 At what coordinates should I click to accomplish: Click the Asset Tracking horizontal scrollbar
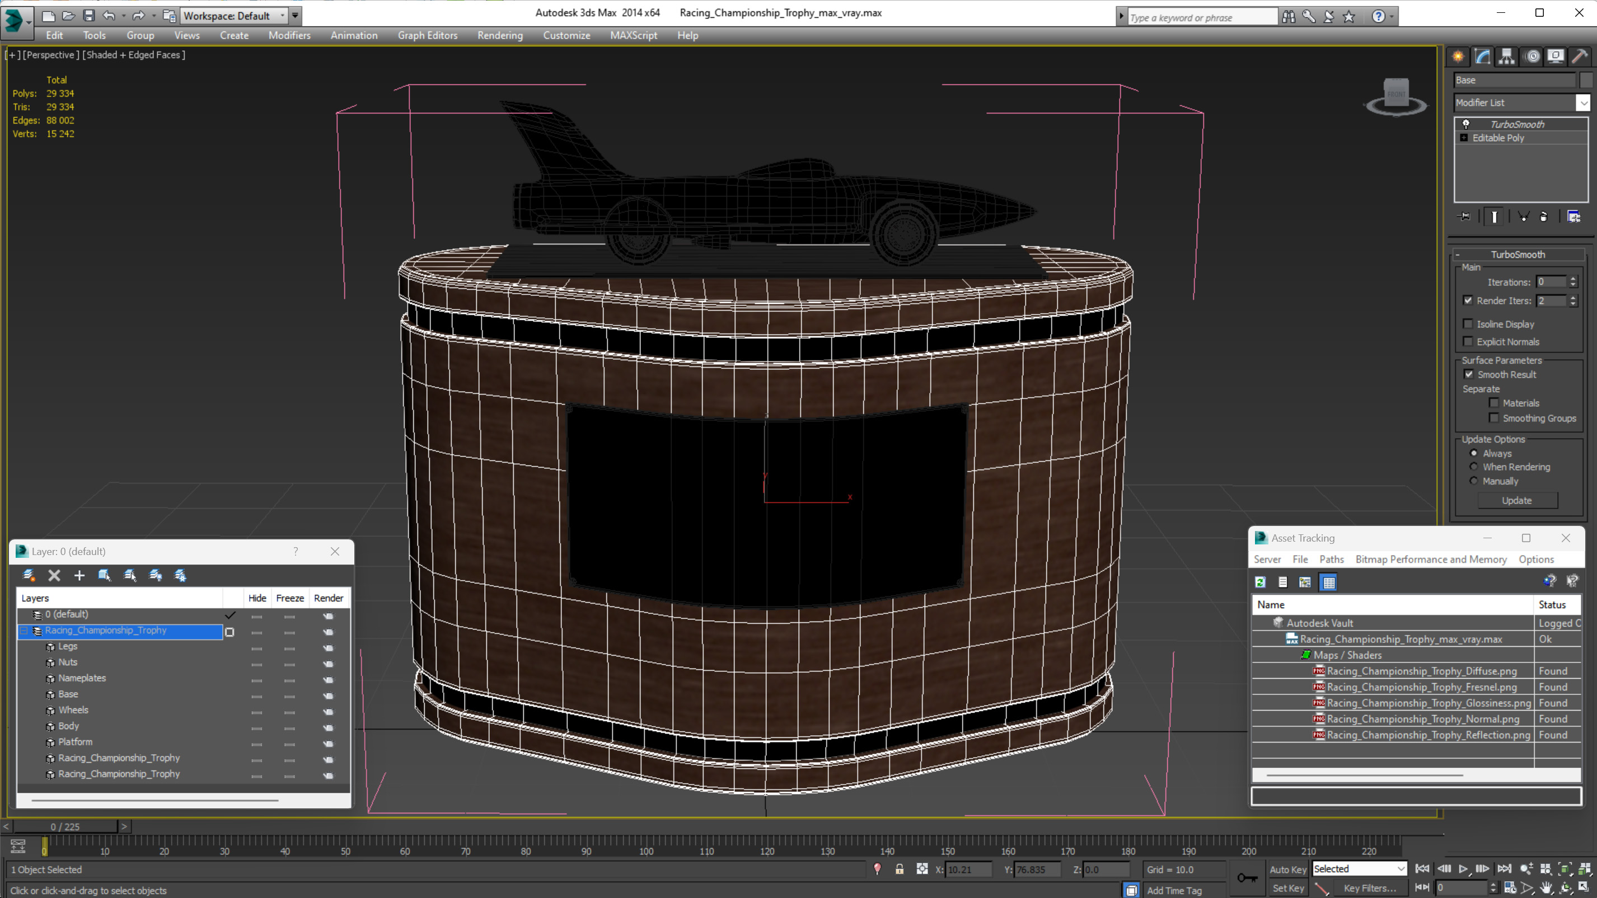coord(1365,775)
